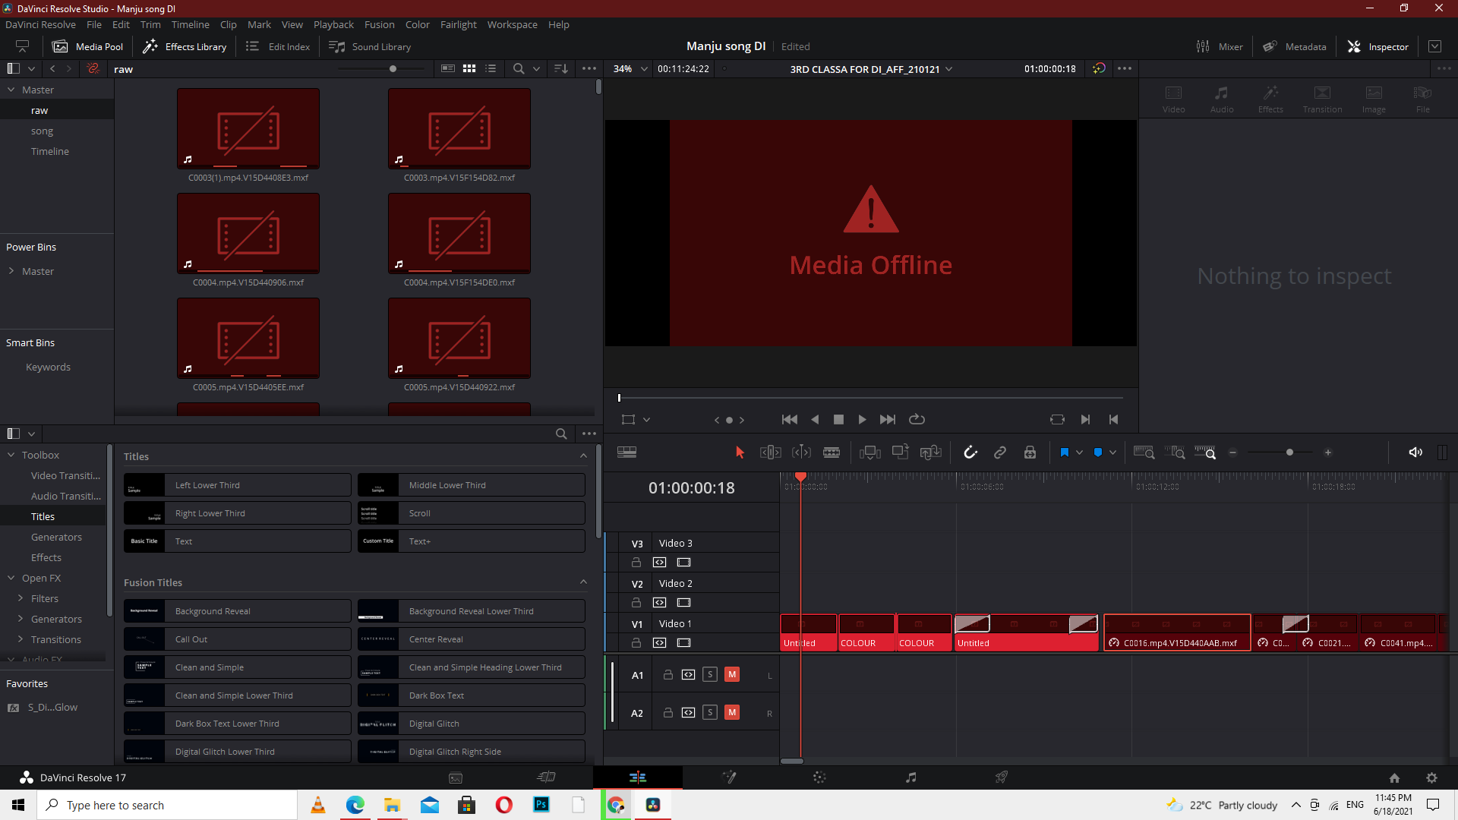Play the timeline forward
Viewport: 1458px width, 820px height.
pyautogui.click(x=862, y=419)
